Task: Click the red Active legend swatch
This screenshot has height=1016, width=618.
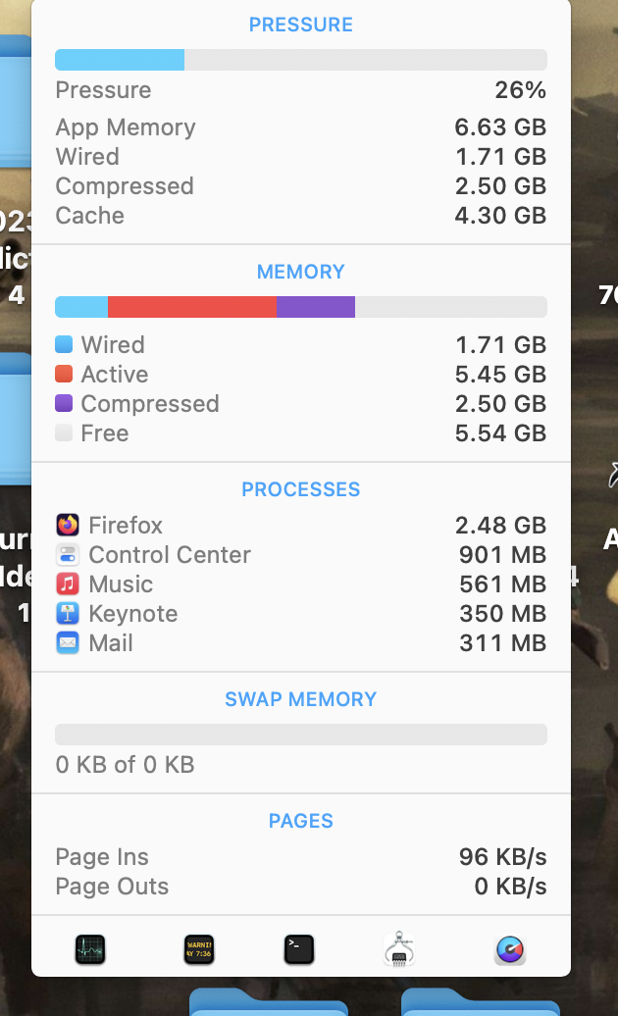Action: tap(64, 374)
